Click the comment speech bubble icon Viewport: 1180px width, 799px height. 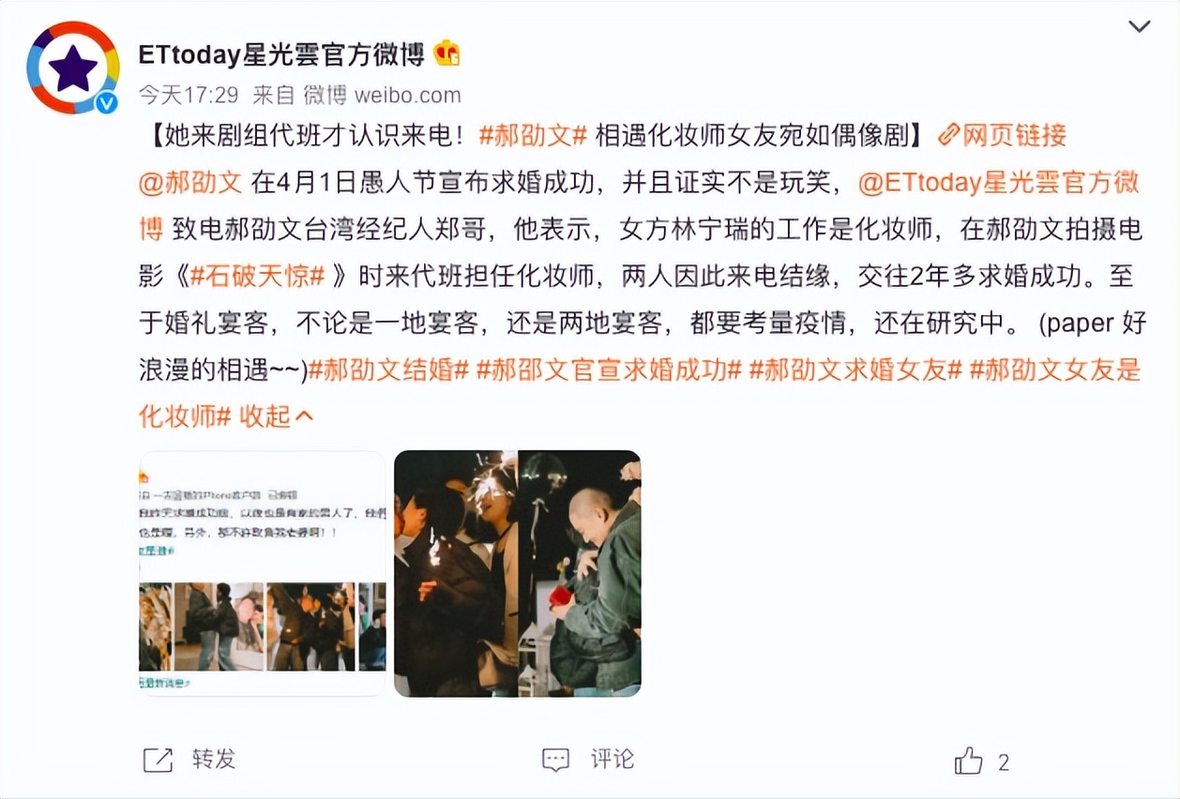pyautogui.click(x=555, y=760)
